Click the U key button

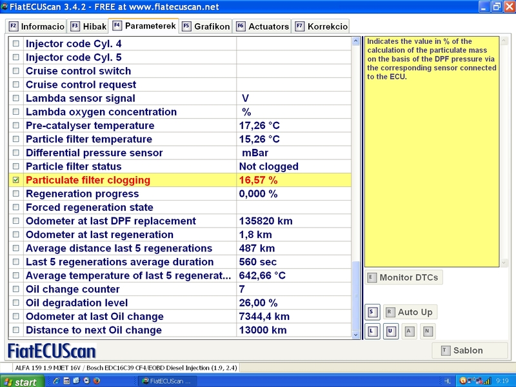[x=391, y=331]
